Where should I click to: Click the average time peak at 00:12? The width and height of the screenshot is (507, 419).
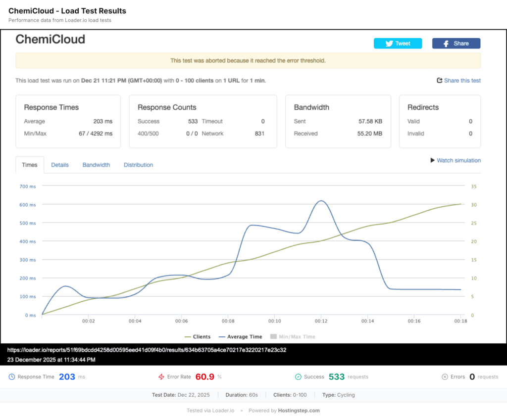321,201
